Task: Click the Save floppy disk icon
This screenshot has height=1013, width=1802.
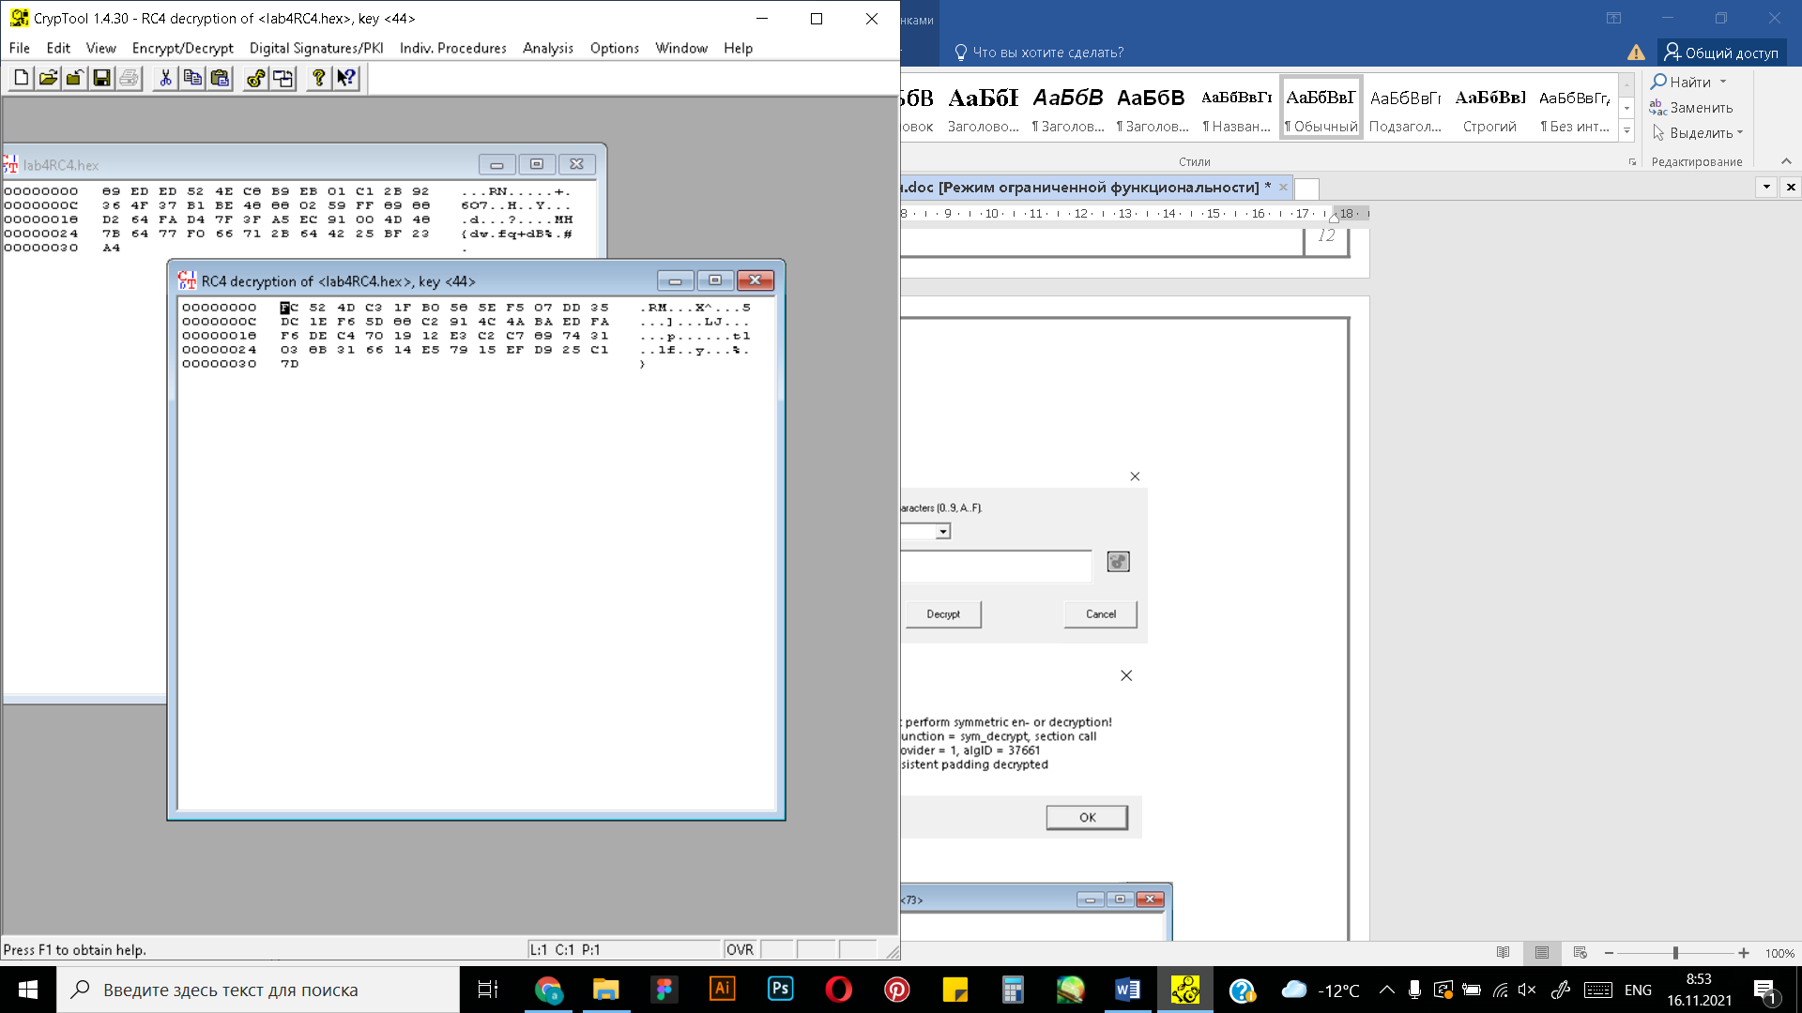Action: (101, 78)
